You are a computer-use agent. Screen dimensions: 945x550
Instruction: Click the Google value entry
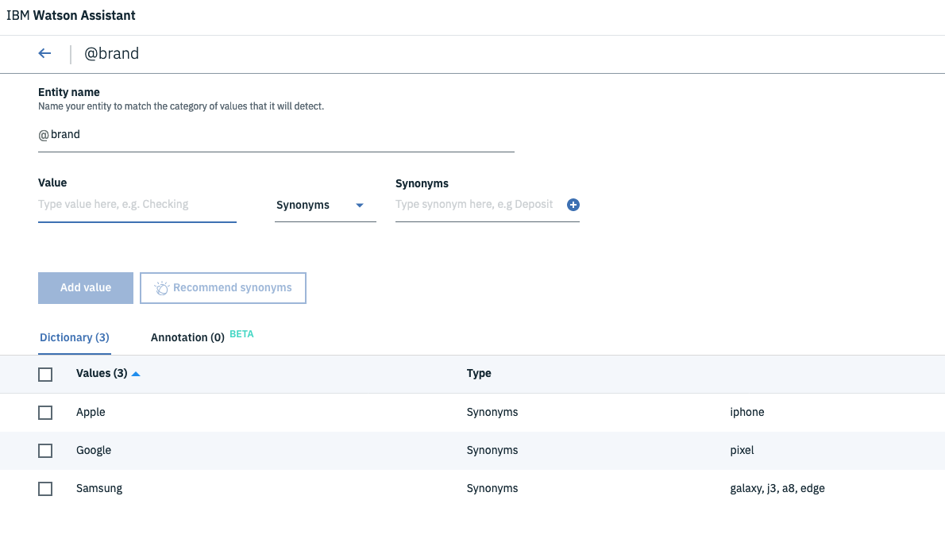pos(94,451)
